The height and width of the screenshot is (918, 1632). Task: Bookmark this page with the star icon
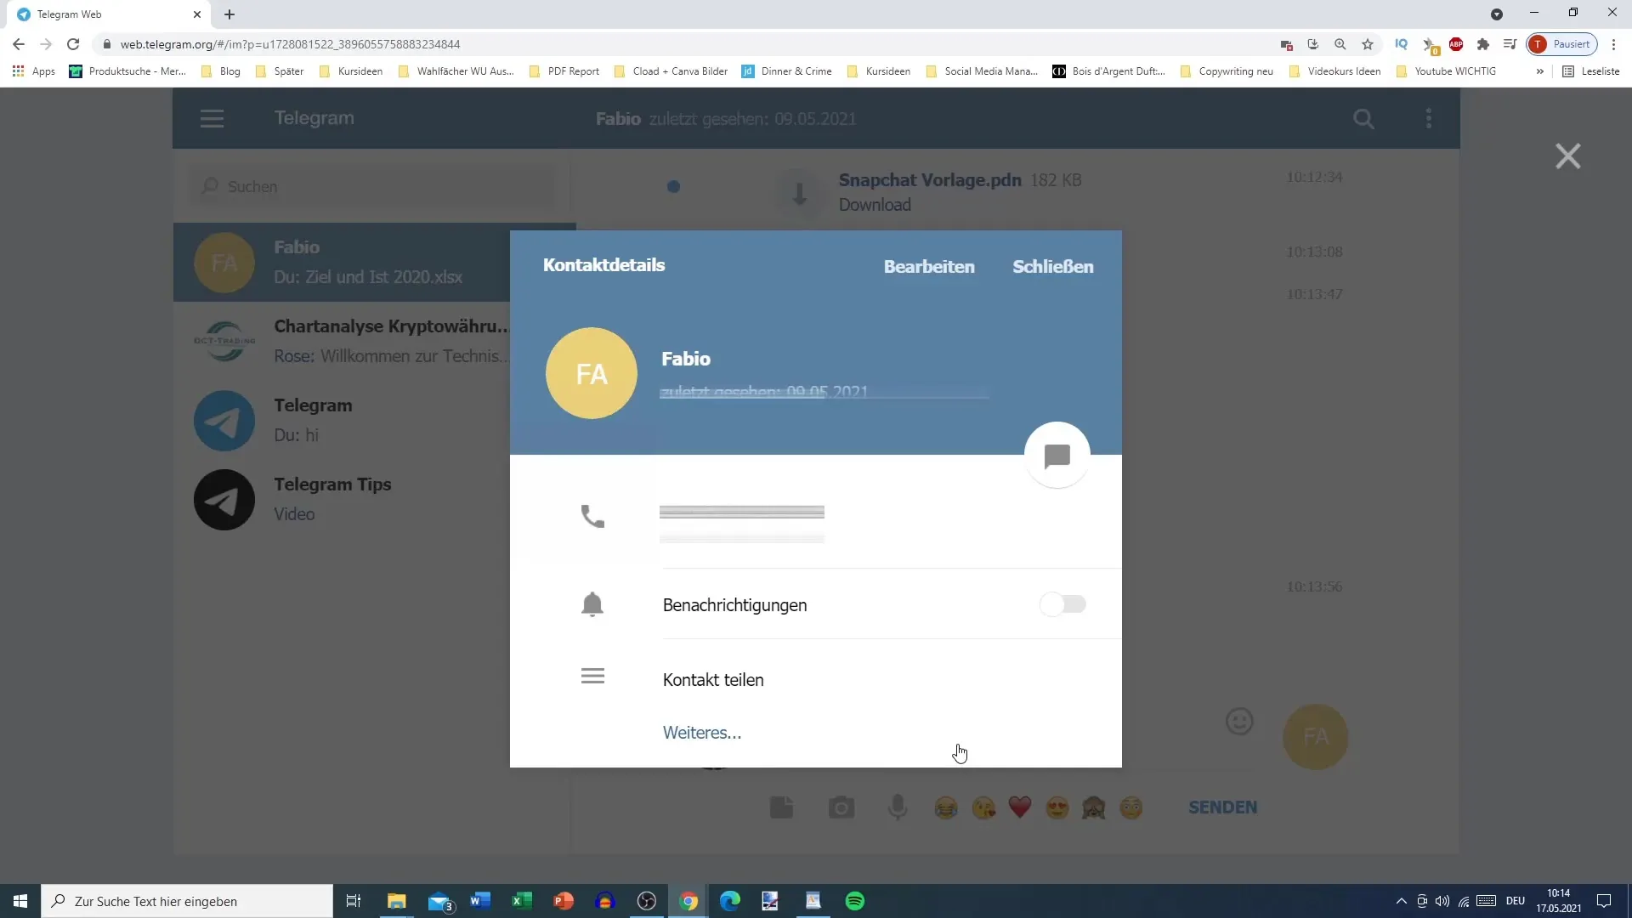point(1368,44)
